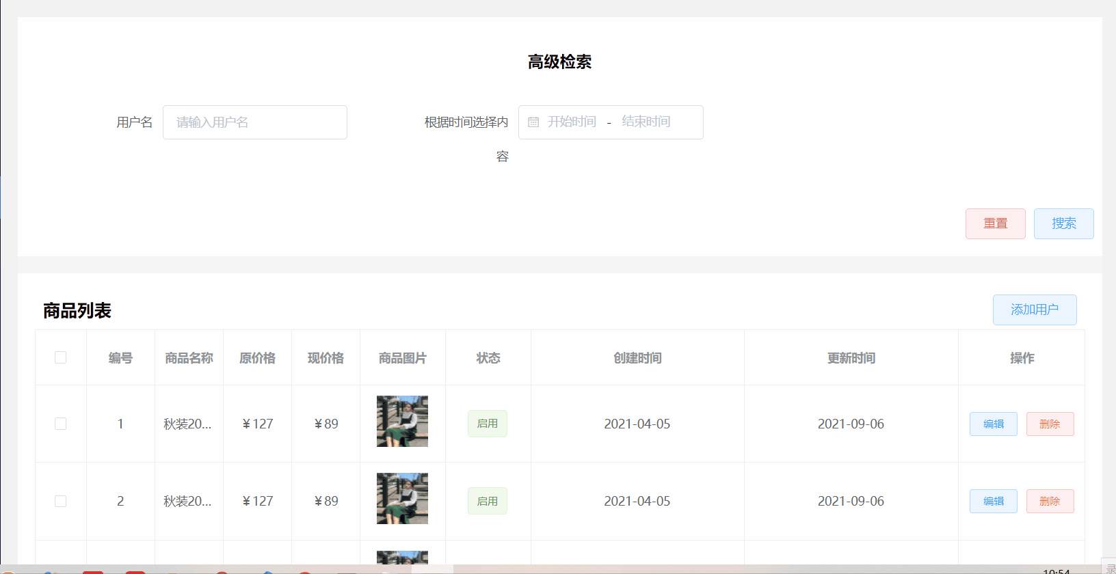The width and height of the screenshot is (1116, 574).
Task: Click the 重置 reset button
Action: click(x=996, y=223)
